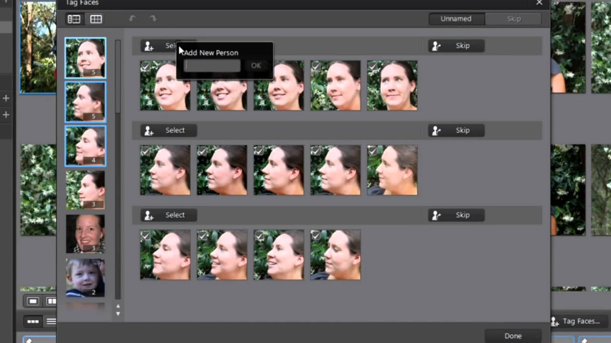
Task: Uncheck third face in second group
Action: (259, 151)
